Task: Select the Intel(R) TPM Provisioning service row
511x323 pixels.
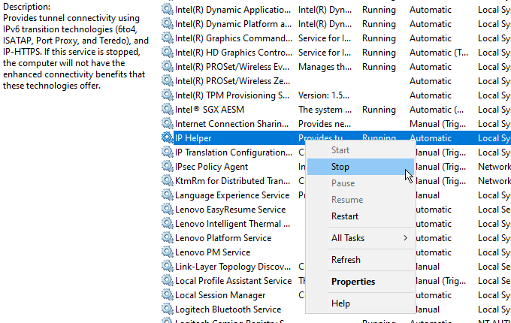Action: (232, 95)
